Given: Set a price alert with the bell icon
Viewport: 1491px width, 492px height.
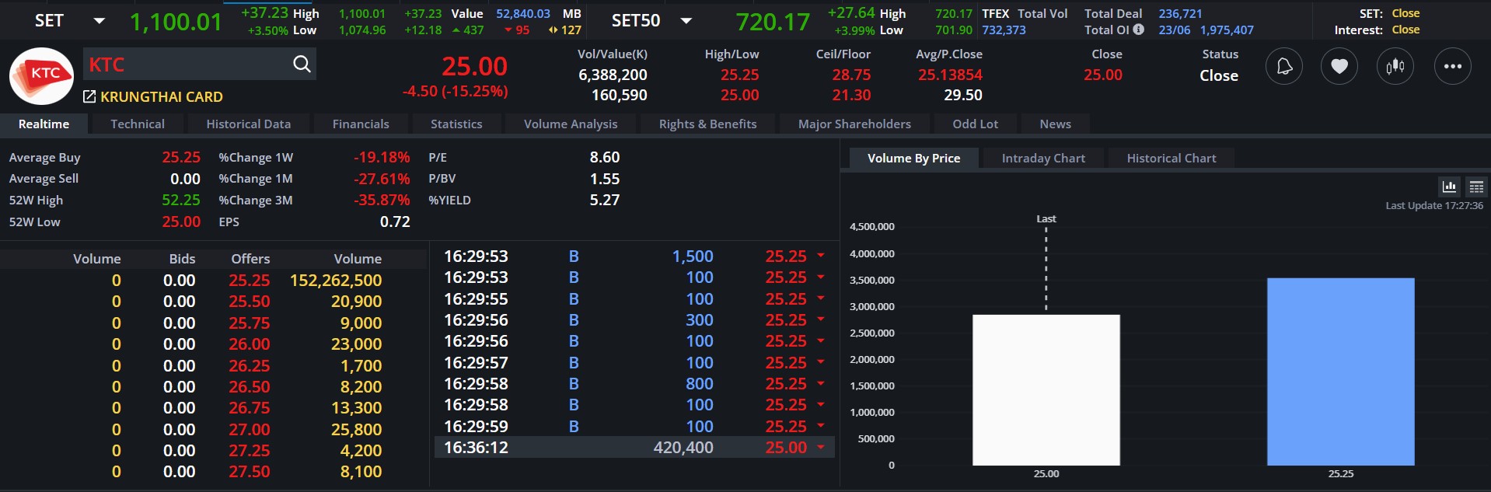Looking at the screenshot, I should (x=1284, y=67).
